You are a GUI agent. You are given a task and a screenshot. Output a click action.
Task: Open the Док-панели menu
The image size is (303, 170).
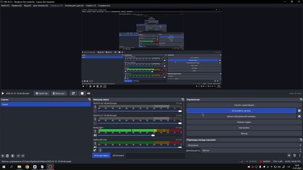(x=40, y=6)
